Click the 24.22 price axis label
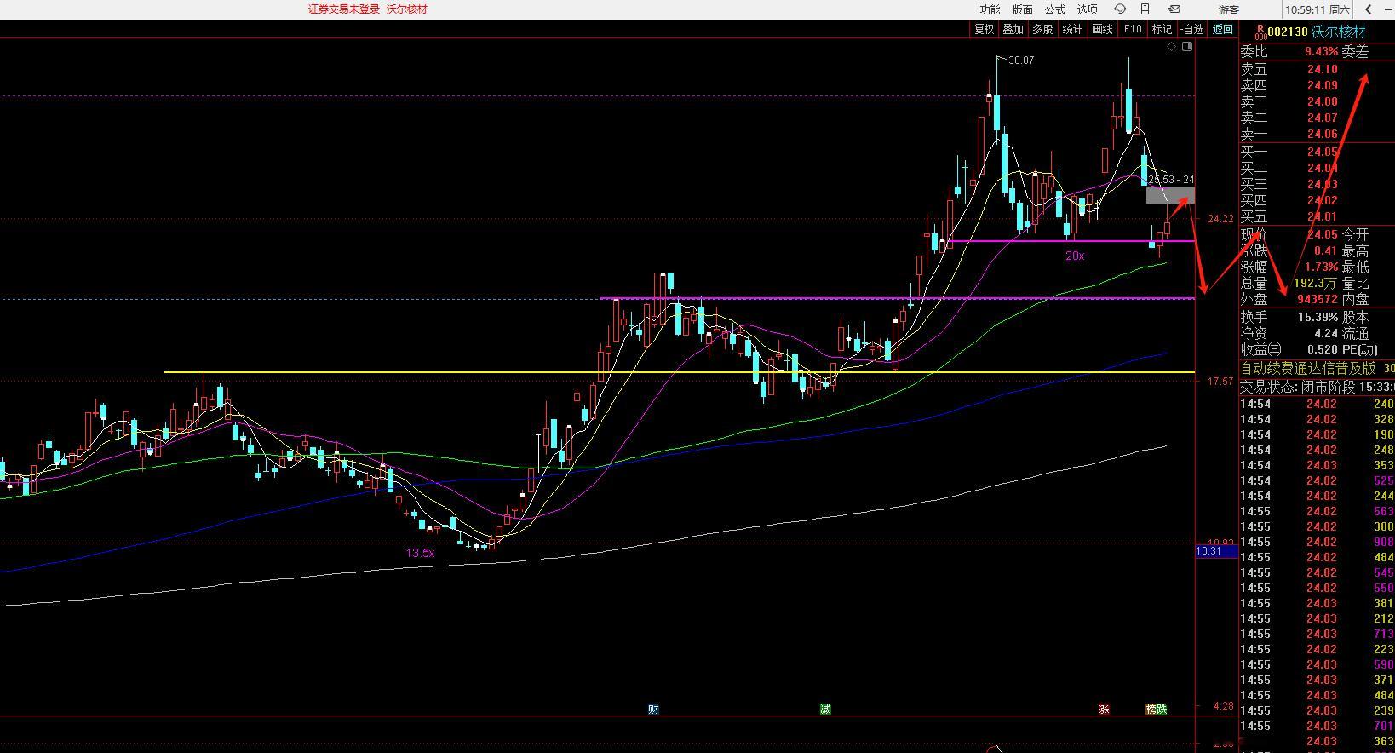Screen dimensions: 1395x753 [x=1220, y=219]
